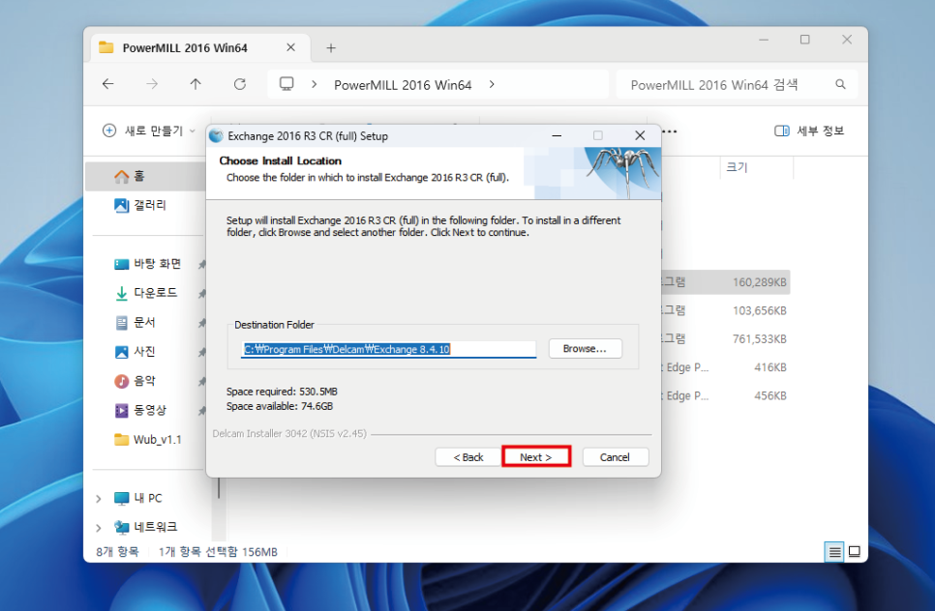The width and height of the screenshot is (935, 611).
Task: Go back in File Explorer
Action: pos(108,84)
